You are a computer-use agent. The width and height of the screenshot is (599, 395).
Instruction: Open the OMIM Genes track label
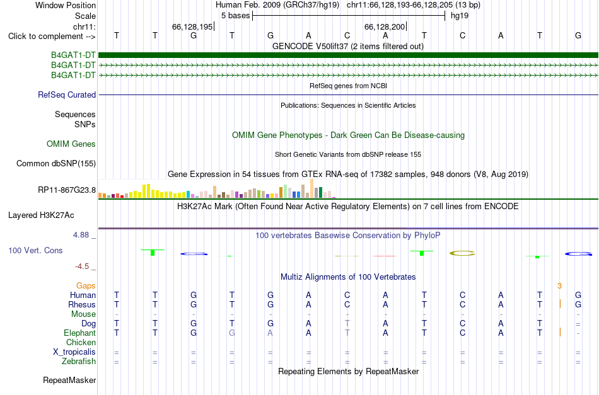pyautogui.click(x=71, y=144)
